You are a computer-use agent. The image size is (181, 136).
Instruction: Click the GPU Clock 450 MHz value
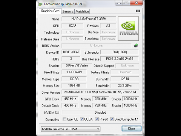[x=70, y=99]
